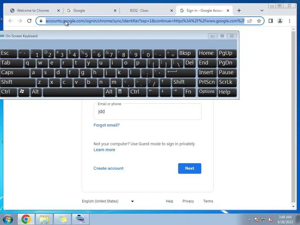Viewport: 300px width, 225px height.
Task: Click the Email or phone field
Action: tap(148, 112)
